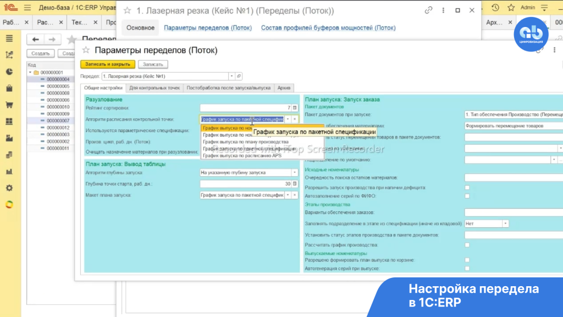The image size is (563, 317).
Task: Open more-actions dots of Параметры переделов form
Action: coord(554,50)
